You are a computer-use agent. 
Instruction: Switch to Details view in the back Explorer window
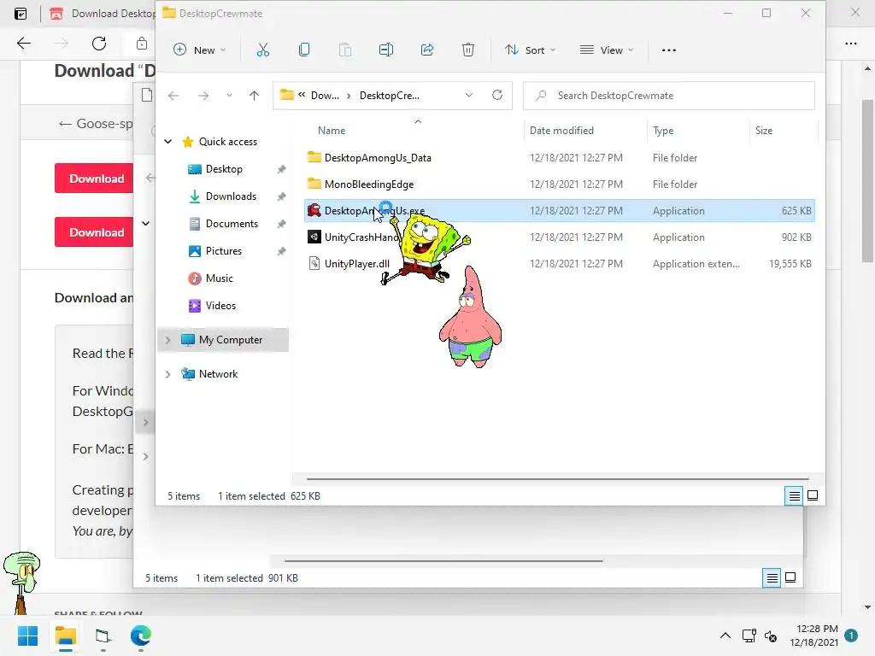(x=772, y=578)
